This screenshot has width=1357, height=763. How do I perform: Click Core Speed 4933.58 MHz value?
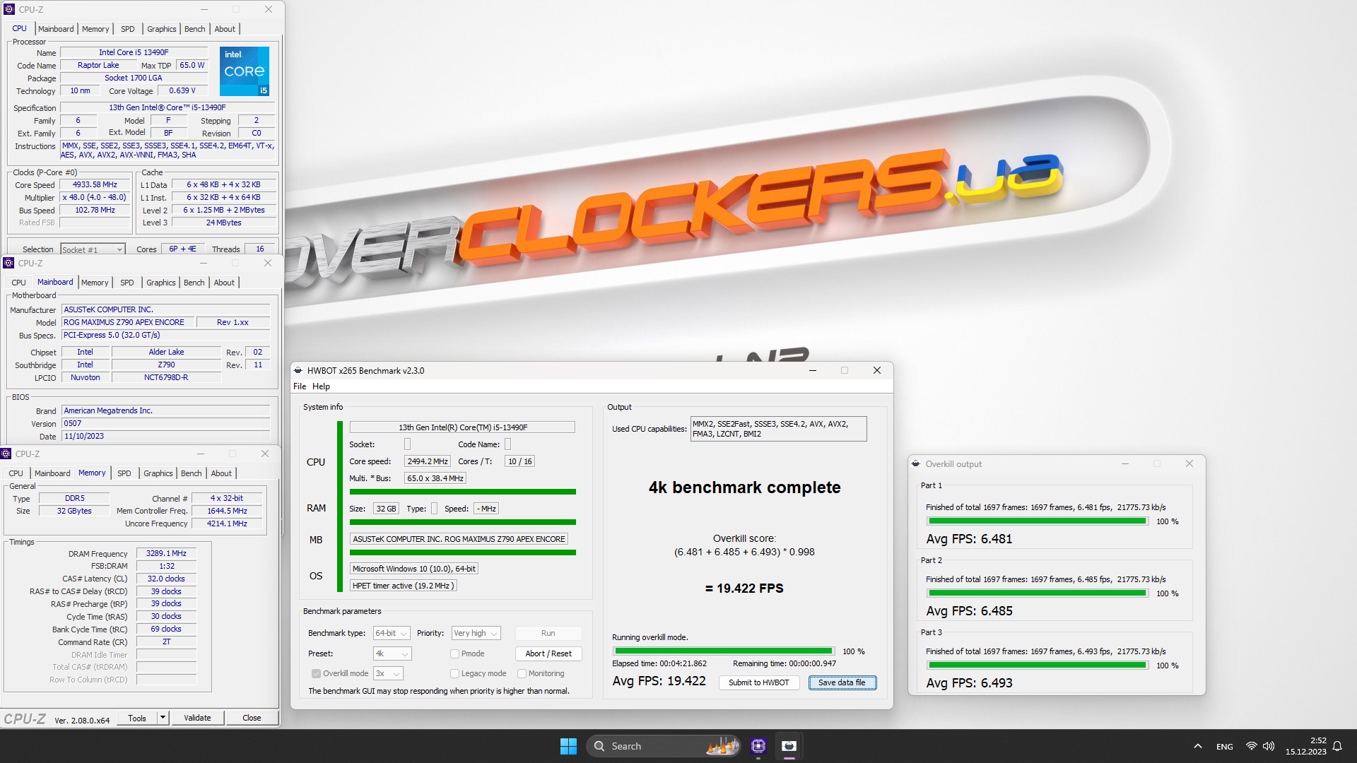coord(95,184)
